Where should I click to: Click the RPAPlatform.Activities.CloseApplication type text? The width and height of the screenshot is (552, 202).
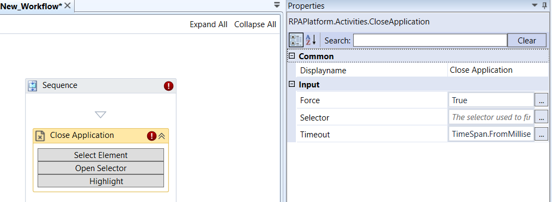[359, 22]
